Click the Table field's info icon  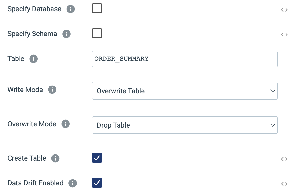click(x=33, y=59)
